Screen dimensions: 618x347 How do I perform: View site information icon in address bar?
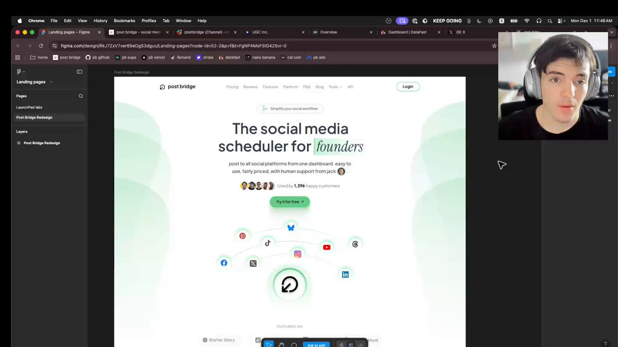[x=55, y=46]
